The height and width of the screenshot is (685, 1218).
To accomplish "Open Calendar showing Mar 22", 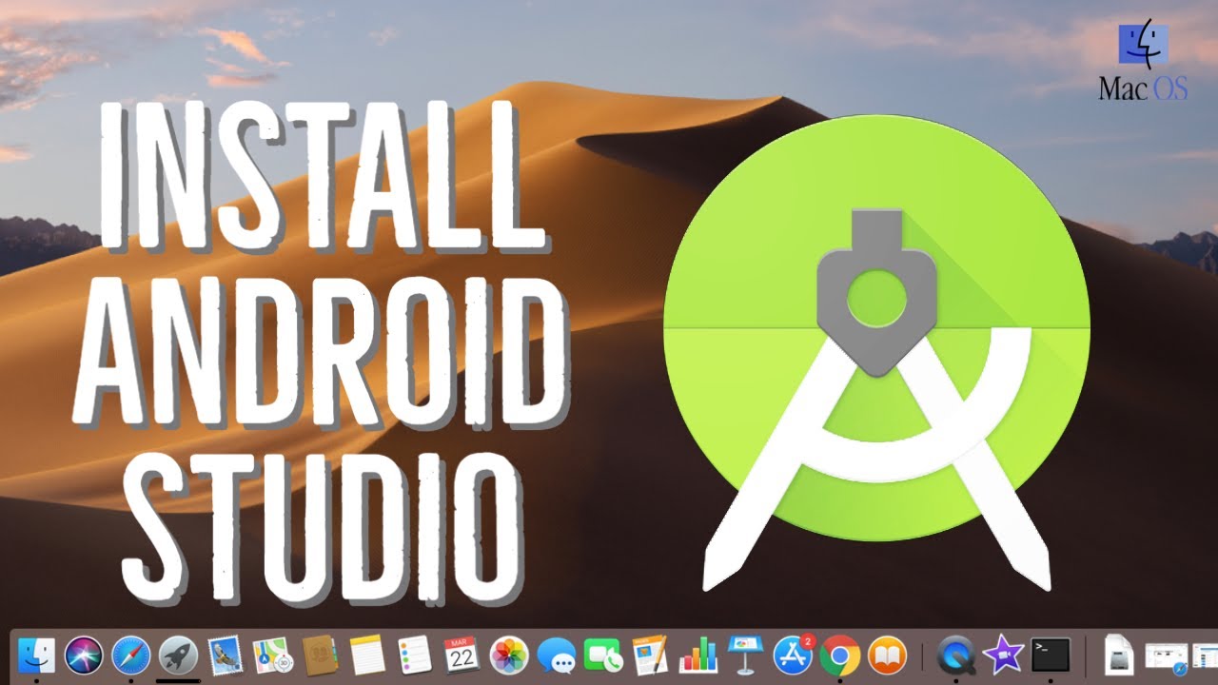I will tap(462, 655).
